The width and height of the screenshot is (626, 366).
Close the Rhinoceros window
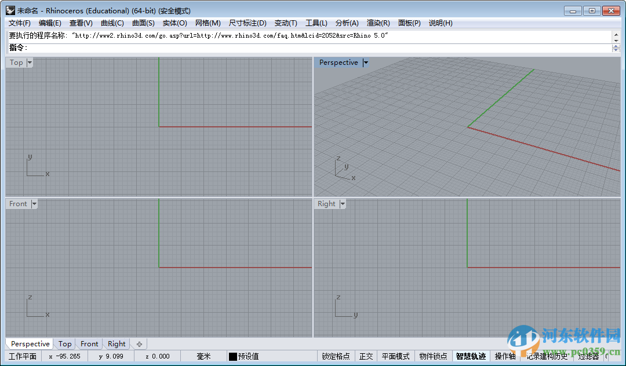point(611,11)
